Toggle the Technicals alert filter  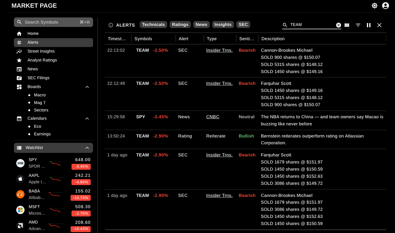[x=153, y=25]
